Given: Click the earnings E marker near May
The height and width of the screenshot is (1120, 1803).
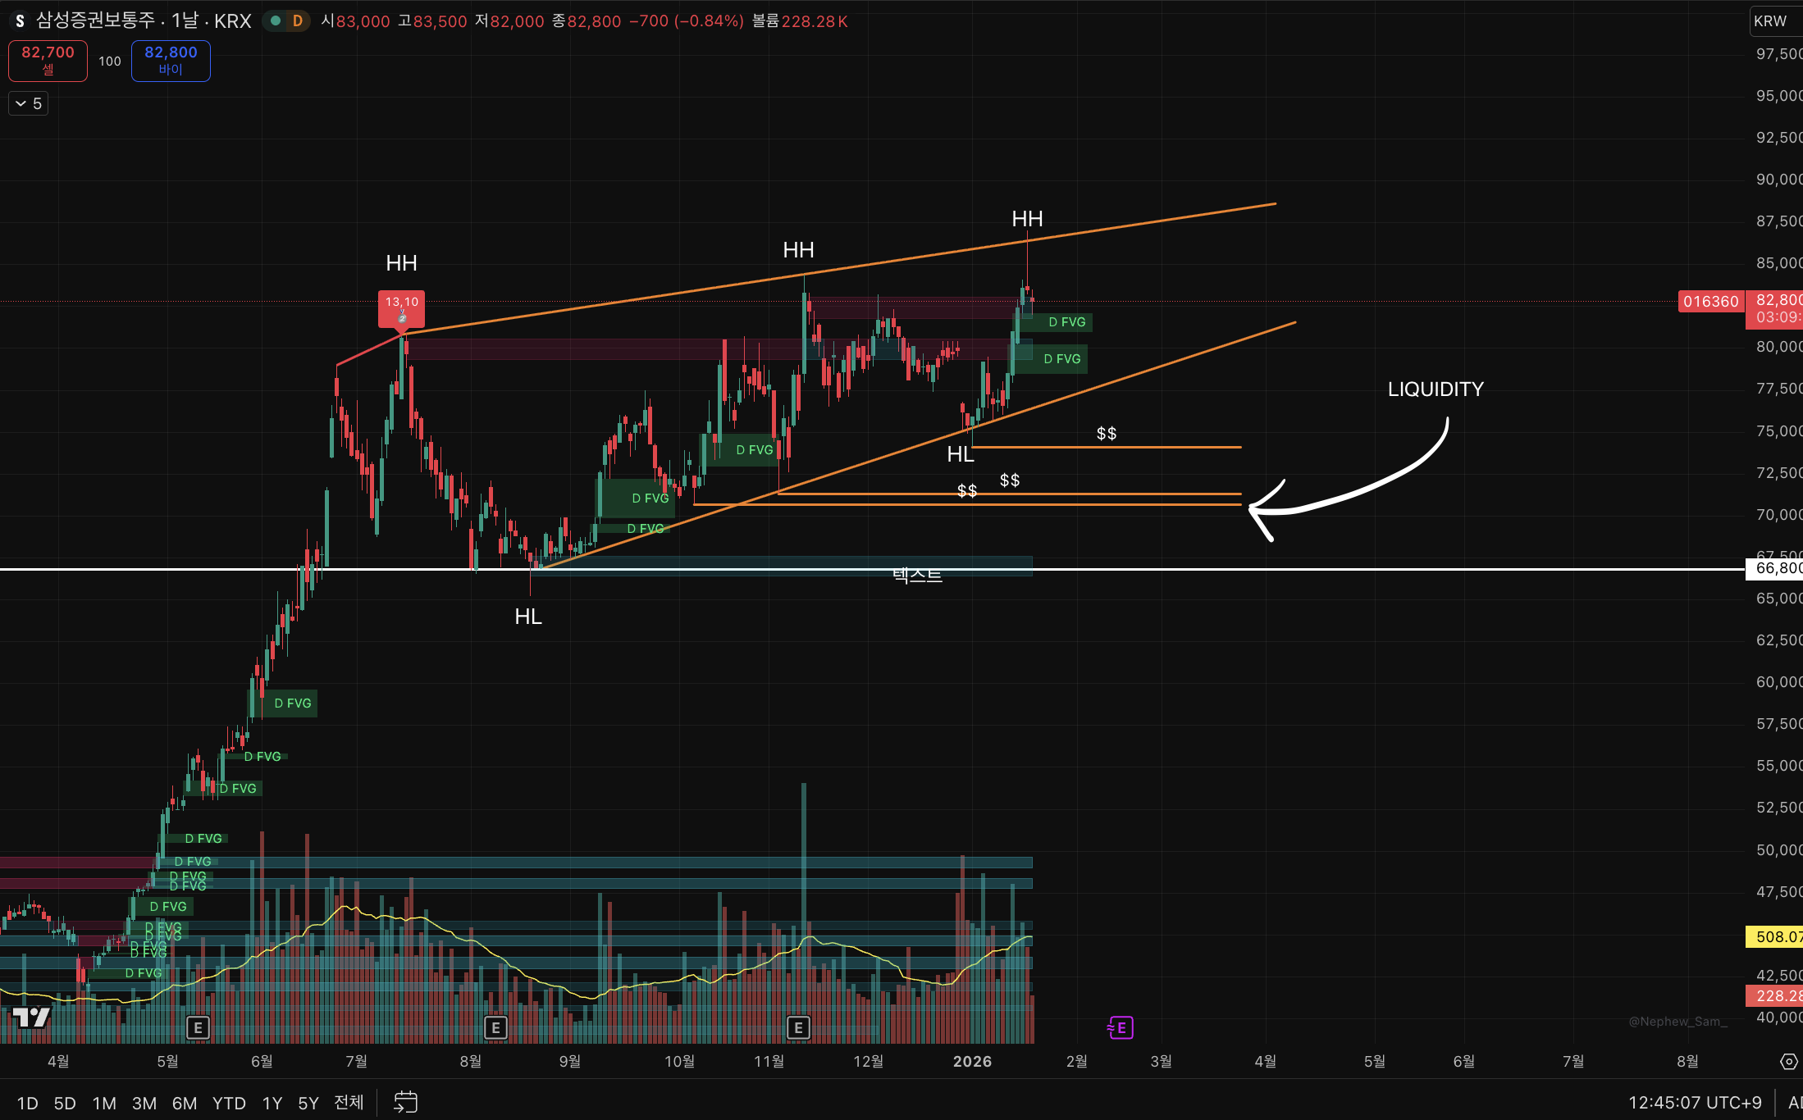Looking at the screenshot, I should (198, 1027).
